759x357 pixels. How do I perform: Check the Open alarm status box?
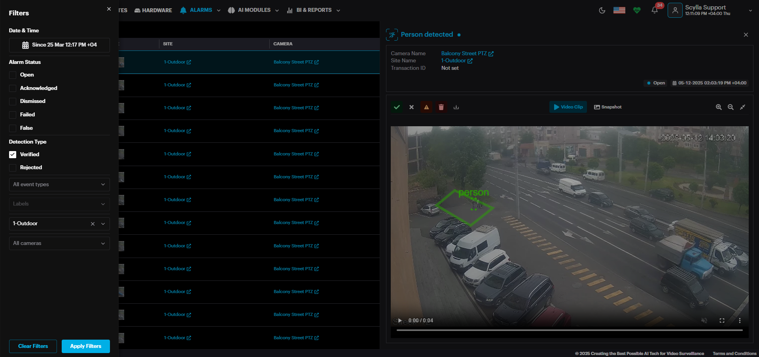pos(13,75)
